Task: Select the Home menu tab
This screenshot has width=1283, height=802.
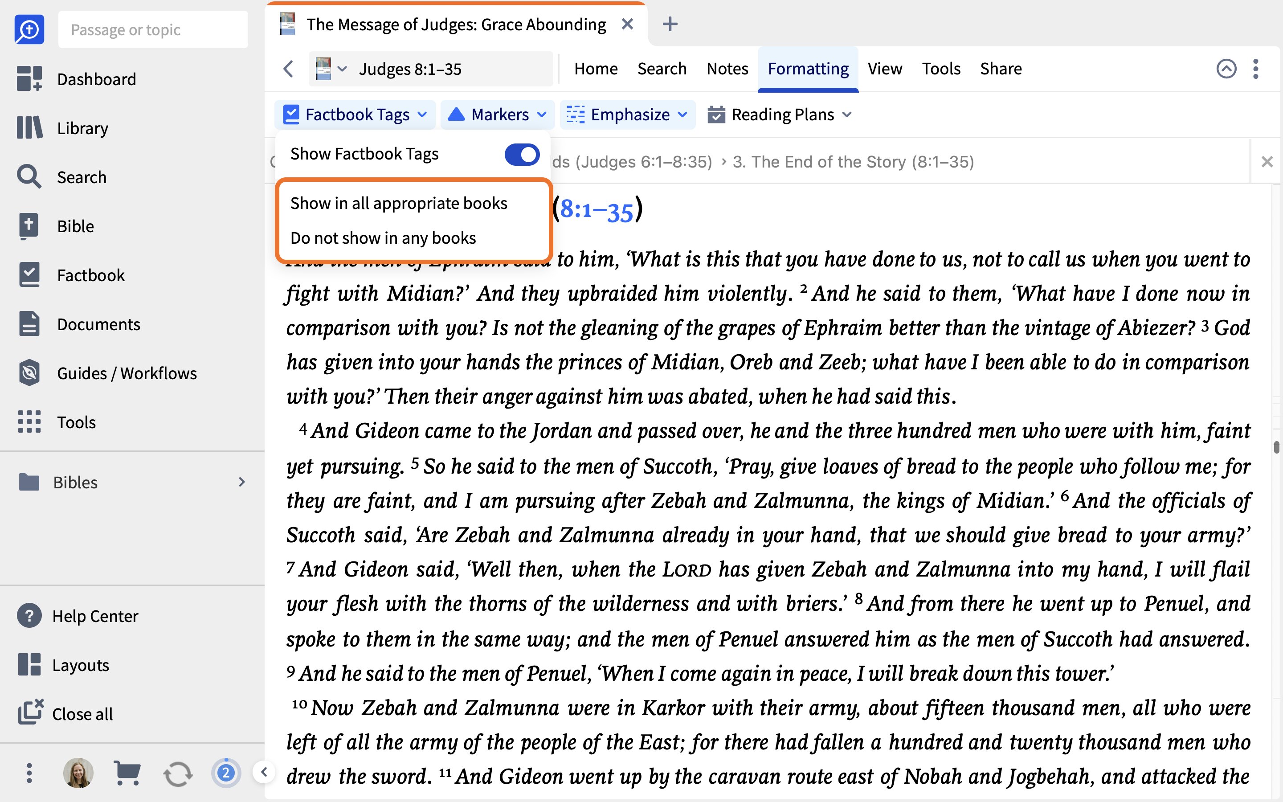Action: tap(596, 69)
